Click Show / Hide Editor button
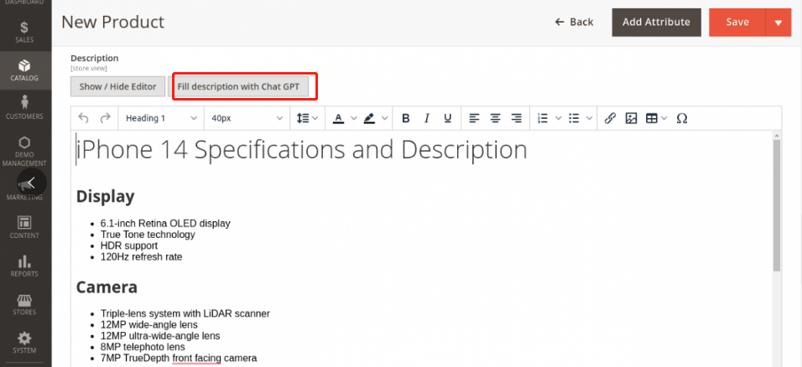Image resolution: width=802 pixels, height=367 pixels. tap(117, 86)
